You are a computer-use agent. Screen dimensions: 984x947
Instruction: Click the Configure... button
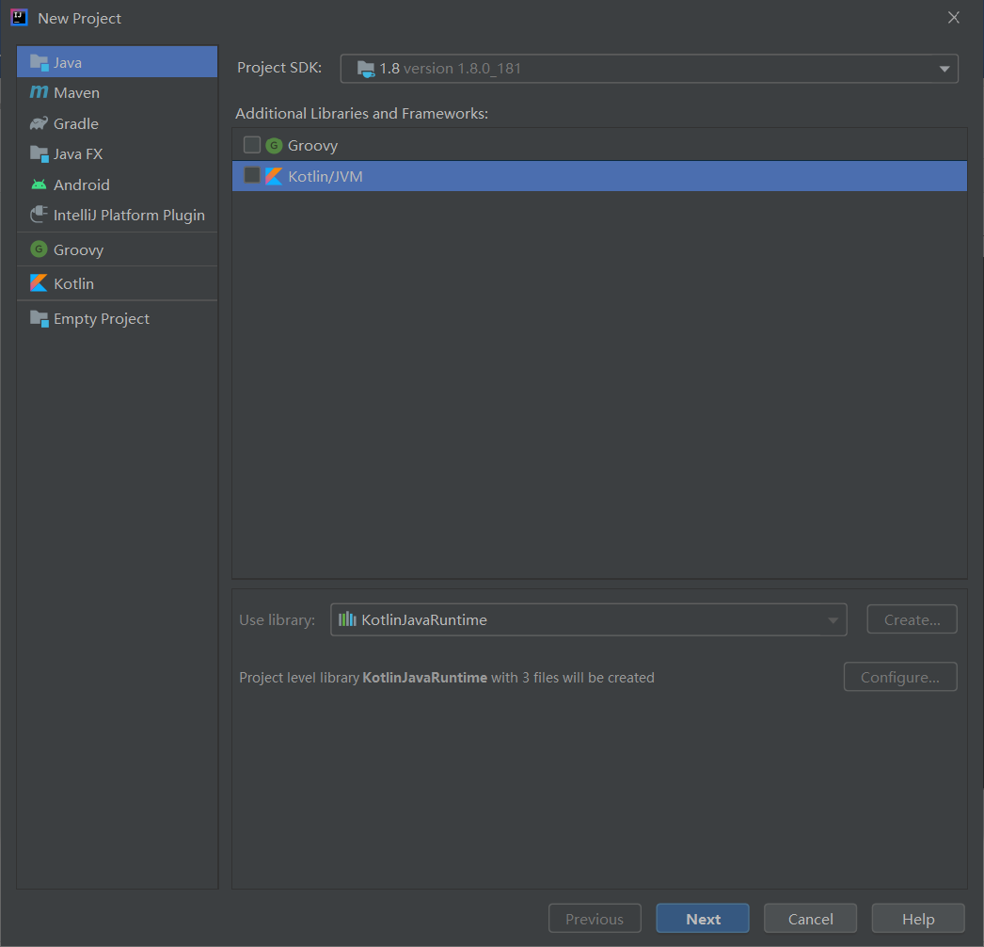point(900,677)
